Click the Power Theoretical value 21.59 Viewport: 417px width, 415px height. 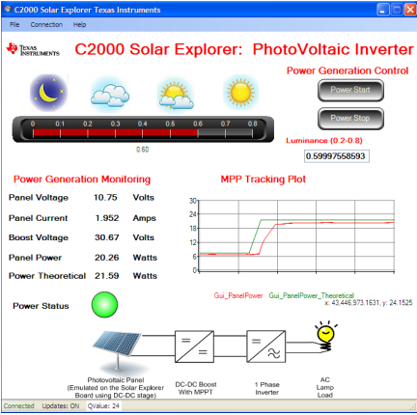[x=106, y=276]
